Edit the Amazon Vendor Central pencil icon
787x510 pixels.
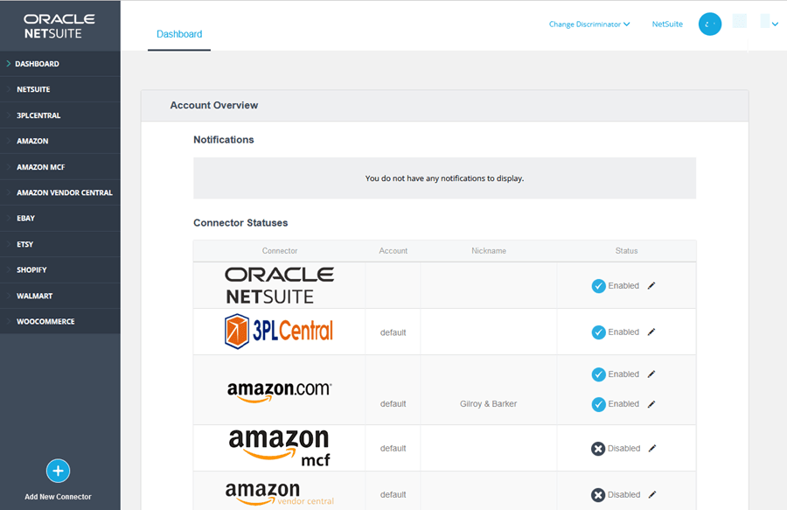652,494
